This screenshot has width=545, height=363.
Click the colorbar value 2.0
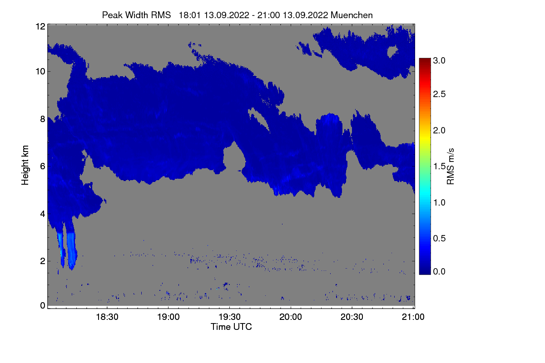[x=439, y=130]
